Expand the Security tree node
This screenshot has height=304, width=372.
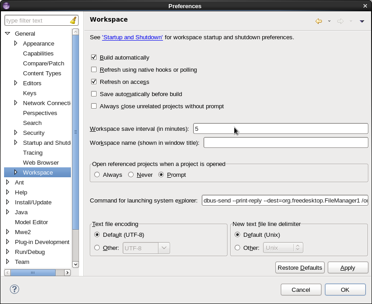[16, 133]
